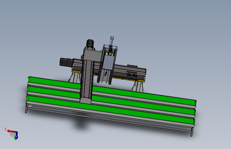Click the blue axis ball of the view triad

[x=16, y=137]
